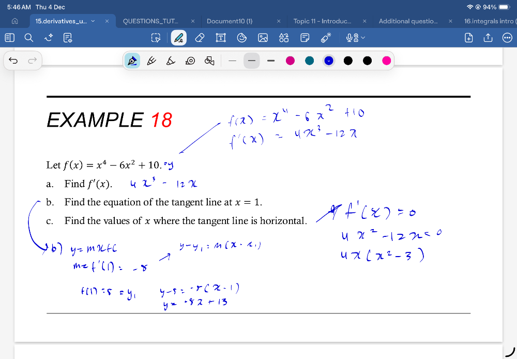Open the microphone options dropdown
The image size is (517, 359).
point(362,37)
